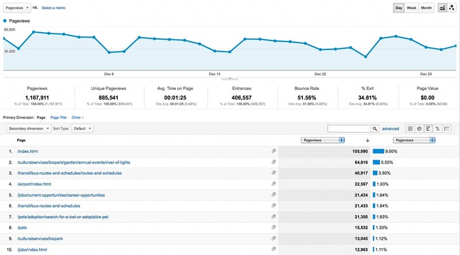This screenshot has width=460, height=255.
Task: Select the pivot table view icon
Action: coord(447,129)
